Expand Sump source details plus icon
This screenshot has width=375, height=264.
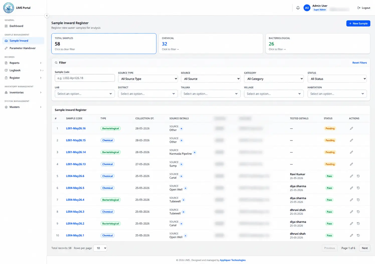[181, 164]
